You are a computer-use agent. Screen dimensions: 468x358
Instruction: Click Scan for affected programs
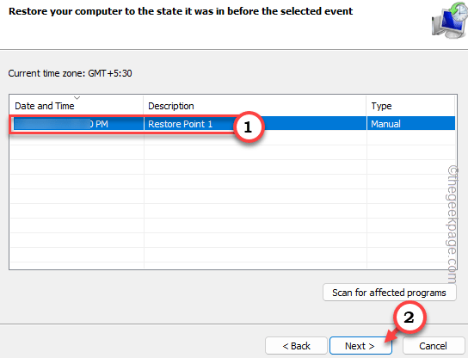(389, 293)
